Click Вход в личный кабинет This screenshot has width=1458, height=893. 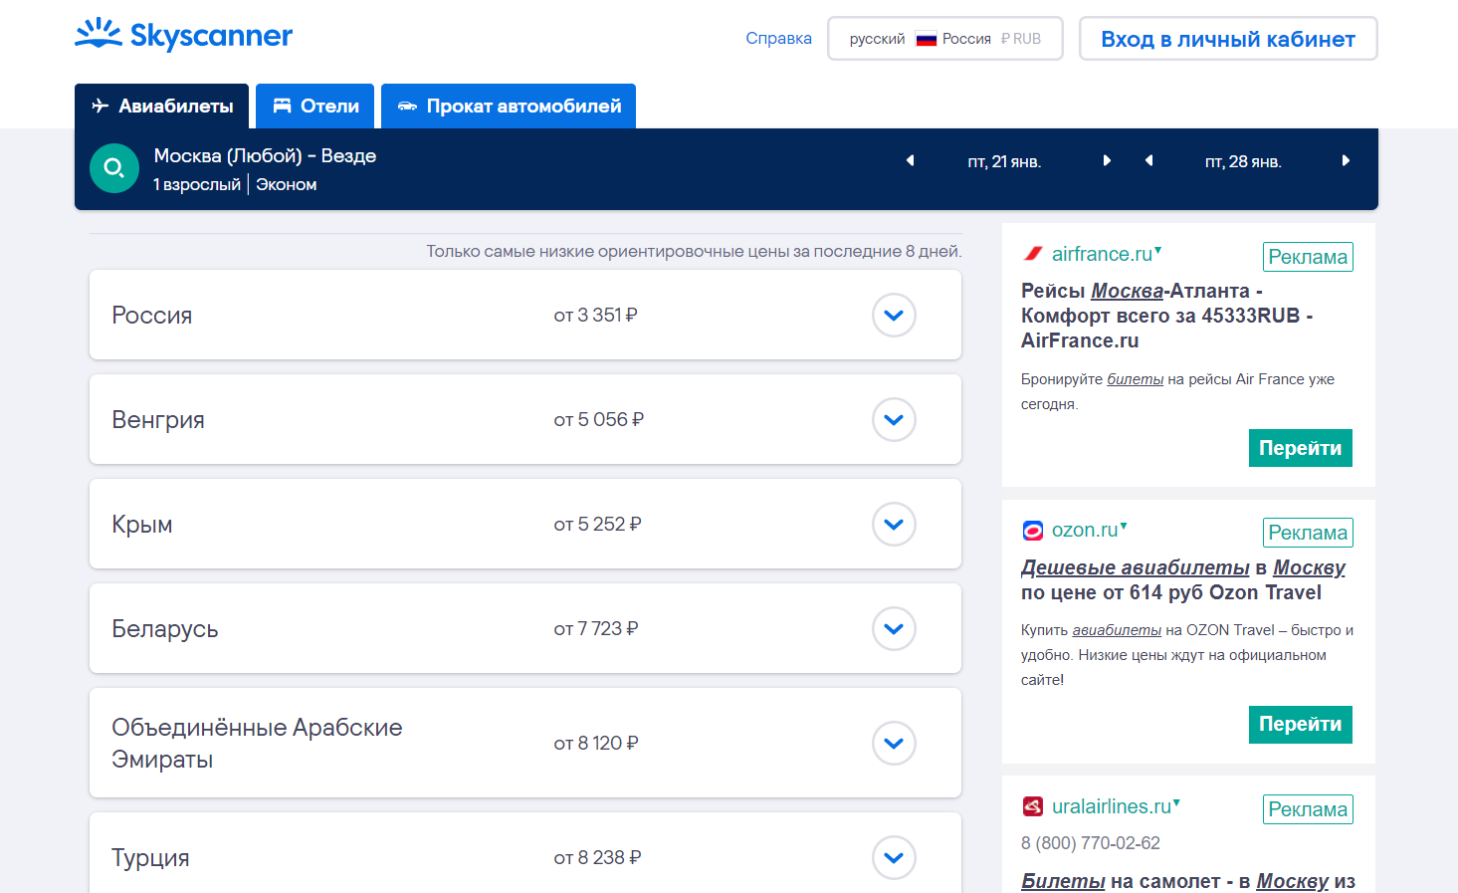pos(1228,39)
